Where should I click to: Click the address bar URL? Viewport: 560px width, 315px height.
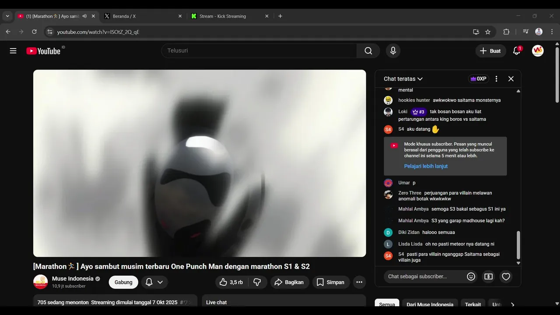point(98,32)
